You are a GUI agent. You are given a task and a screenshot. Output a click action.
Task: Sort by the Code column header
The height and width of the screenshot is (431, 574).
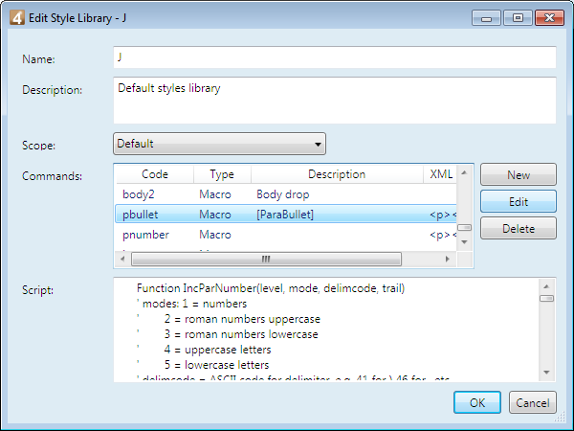[155, 174]
